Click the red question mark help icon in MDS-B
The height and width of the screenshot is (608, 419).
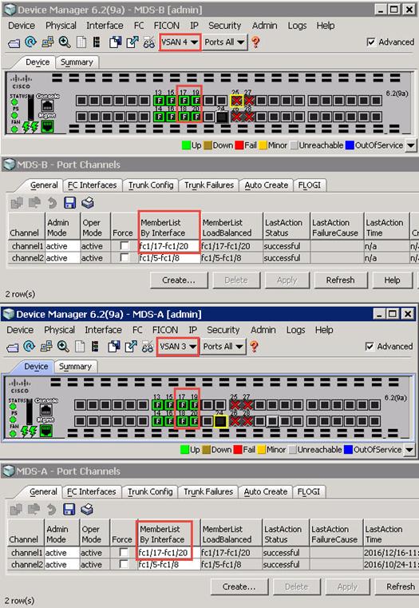tap(255, 42)
